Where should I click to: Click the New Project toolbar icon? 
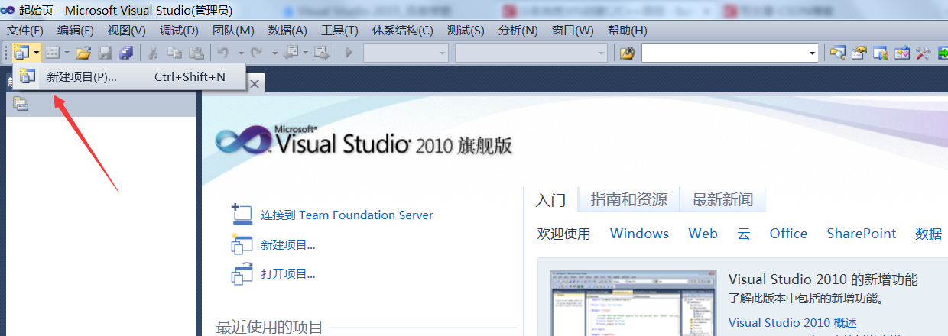(x=21, y=53)
